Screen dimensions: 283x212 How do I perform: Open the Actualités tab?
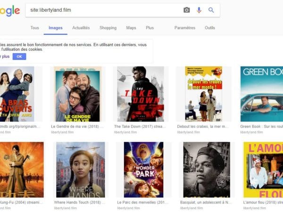(x=81, y=28)
